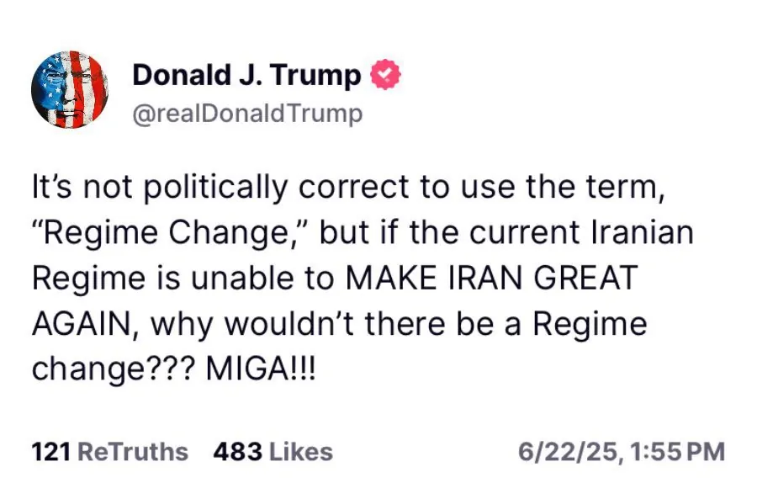The height and width of the screenshot is (483, 757).
Task: Click the words MAKE IRAN GREAT
Action: [x=493, y=279]
